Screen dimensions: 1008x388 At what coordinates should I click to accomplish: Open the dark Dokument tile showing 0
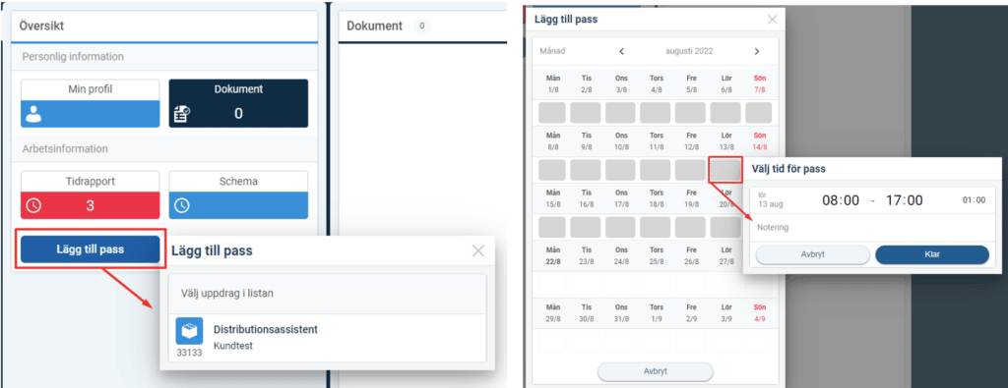pos(238,103)
